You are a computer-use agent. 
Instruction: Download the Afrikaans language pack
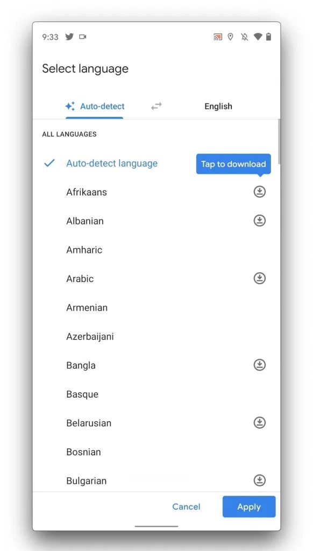point(259,192)
